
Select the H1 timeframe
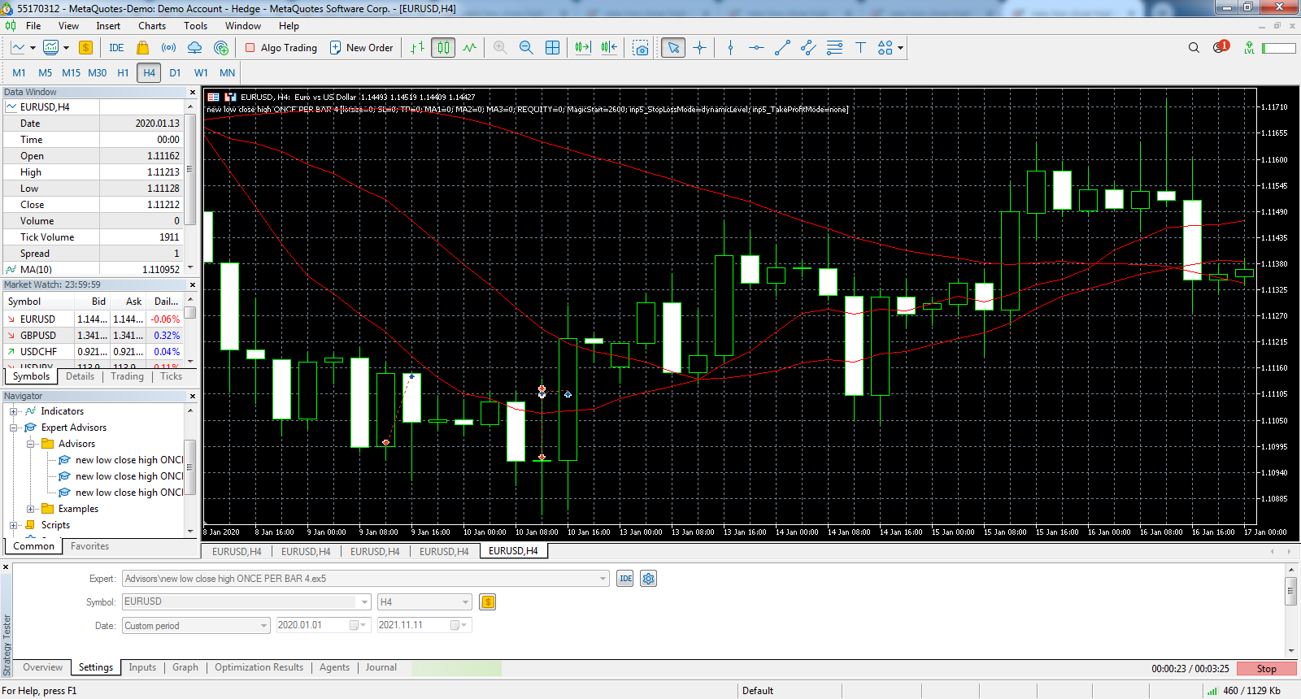click(123, 72)
